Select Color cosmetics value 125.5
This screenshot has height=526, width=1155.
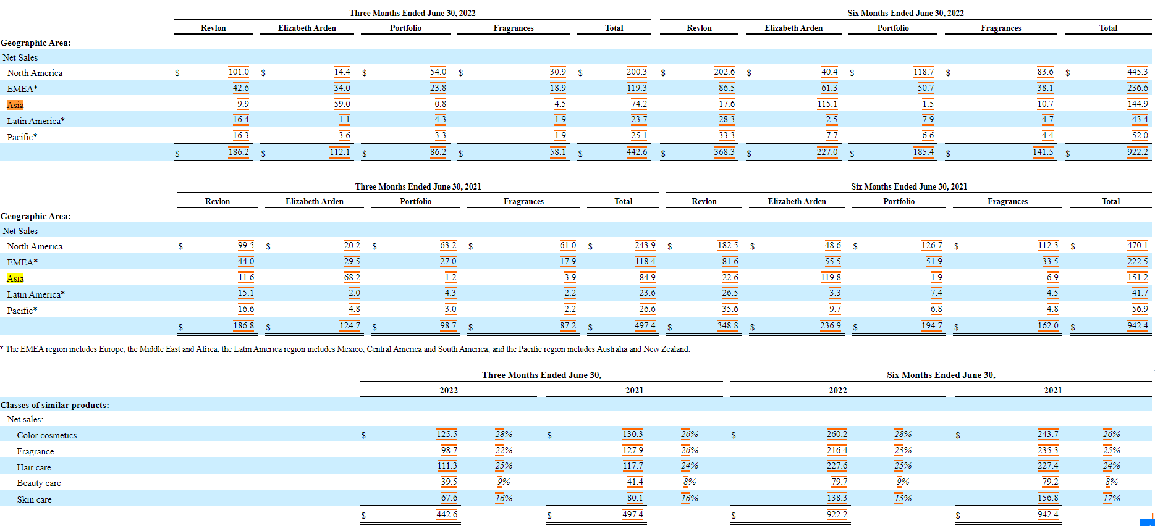pos(447,434)
